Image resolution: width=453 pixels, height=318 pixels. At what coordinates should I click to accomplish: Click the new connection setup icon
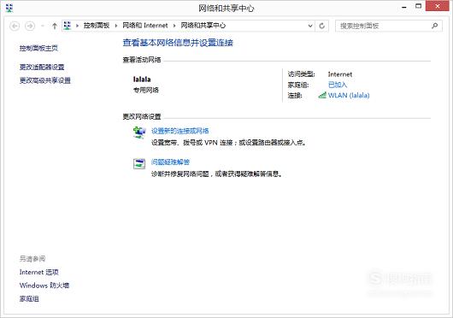pos(139,132)
